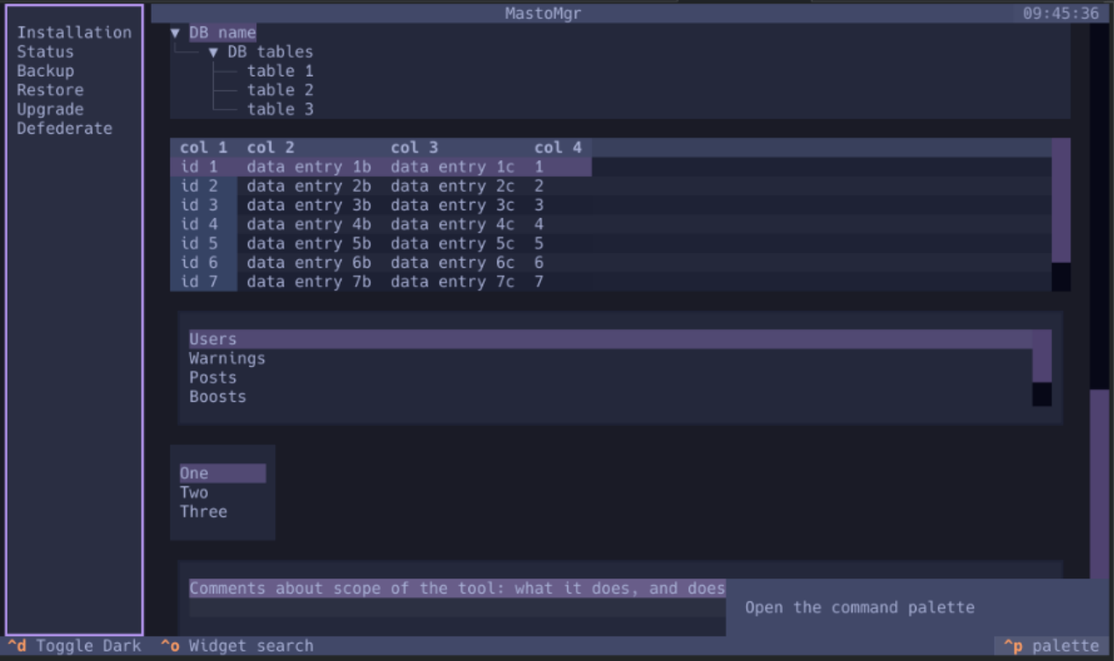Screen dimensions: 1114x661
Task: Select table 3 in the tree
Action: point(280,110)
